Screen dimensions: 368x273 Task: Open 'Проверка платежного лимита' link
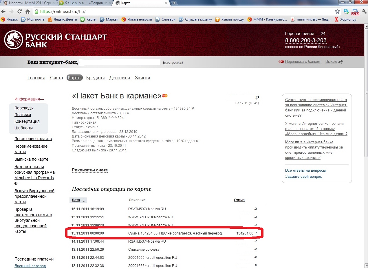[33, 220]
